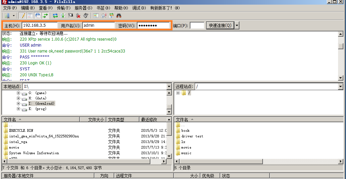
Task: Select System Volume Information folder
Action: (x=34, y=153)
